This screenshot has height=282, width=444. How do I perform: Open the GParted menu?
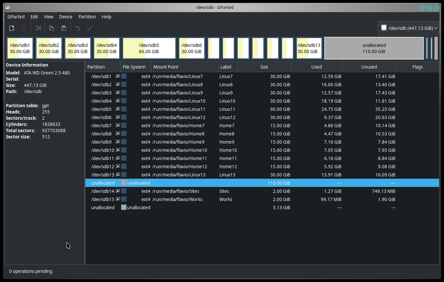[x=16, y=17]
